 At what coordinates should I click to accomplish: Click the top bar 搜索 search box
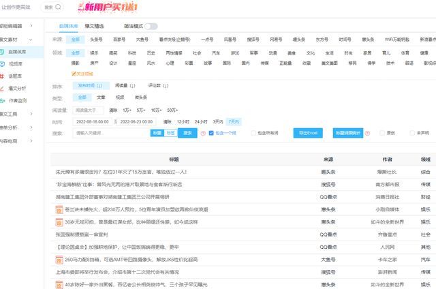tap(52, 7)
